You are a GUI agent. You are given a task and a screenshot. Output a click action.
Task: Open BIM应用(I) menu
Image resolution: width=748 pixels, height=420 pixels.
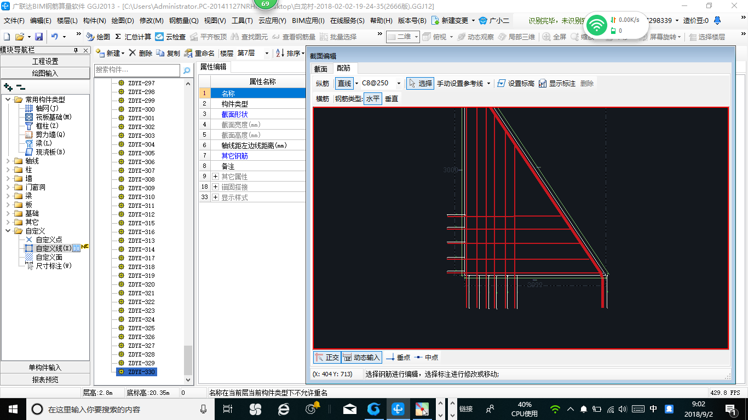[x=308, y=21]
